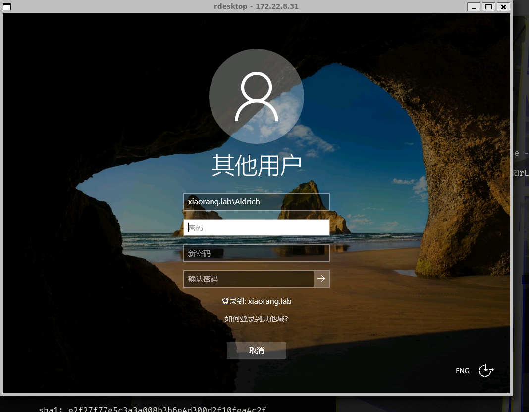This screenshot has width=529, height=412.
Task: Click the sha1 hash line in the terminal
Action: tap(153, 409)
